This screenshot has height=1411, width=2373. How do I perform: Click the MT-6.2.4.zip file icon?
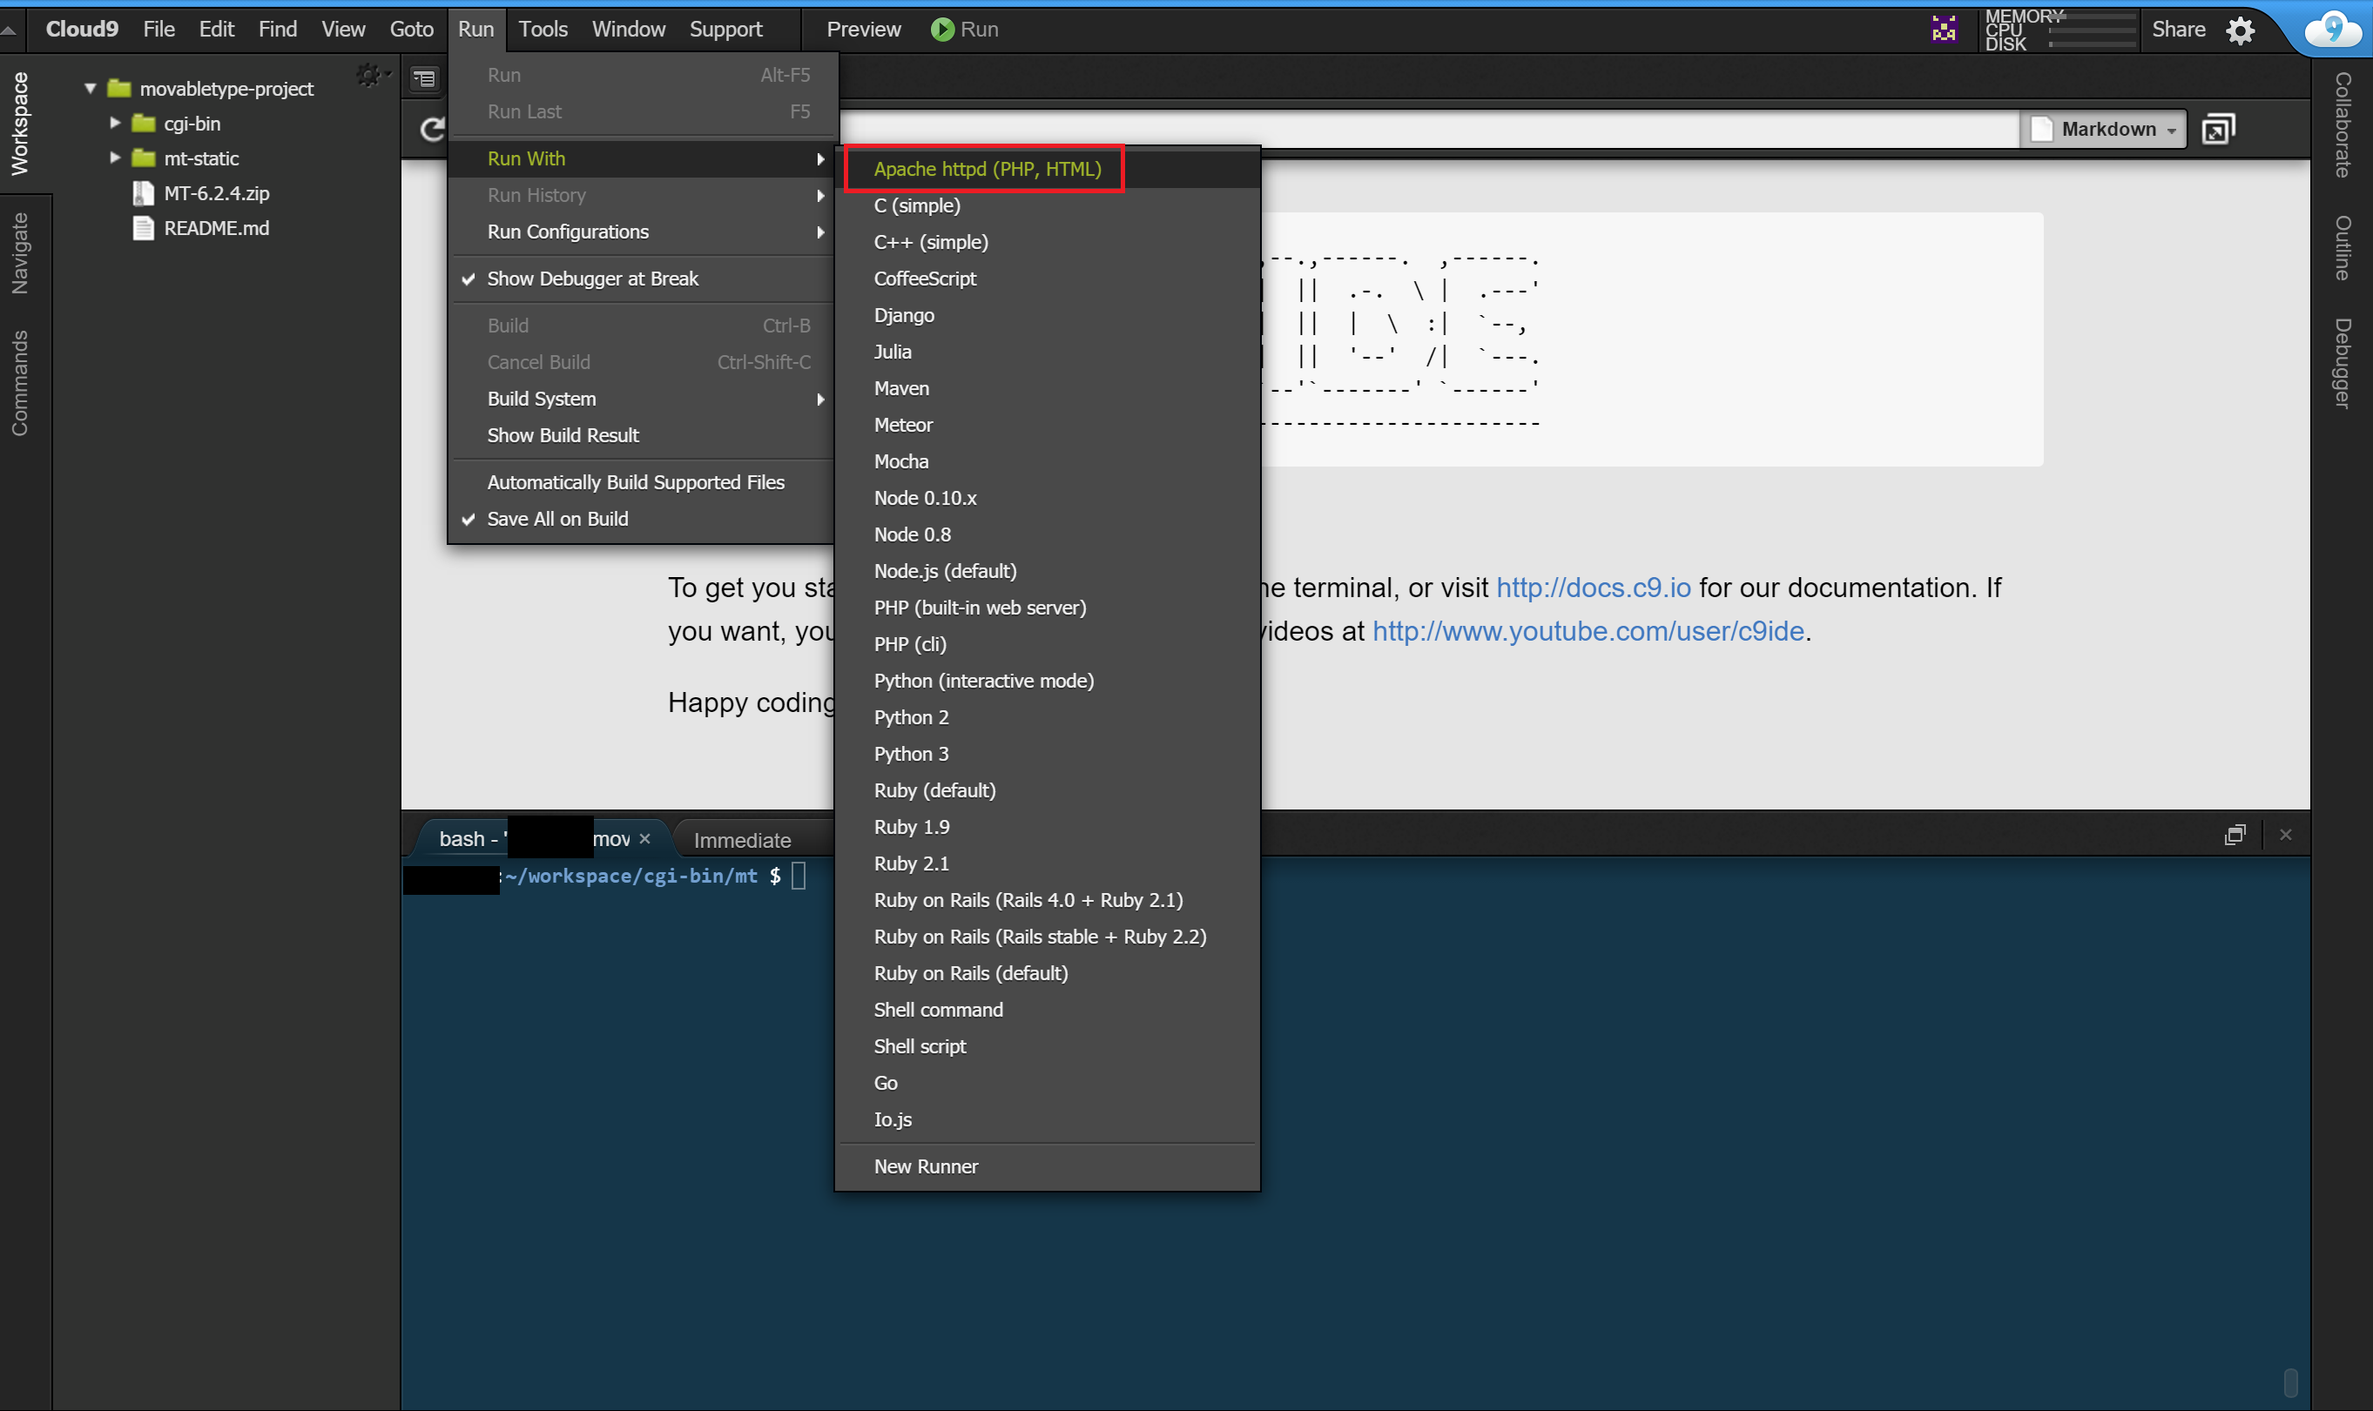tap(144, 194)
